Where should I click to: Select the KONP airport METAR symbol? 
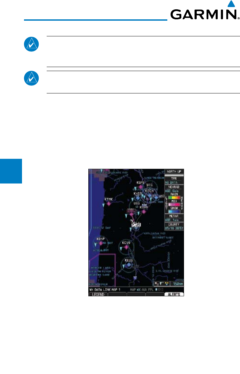click(x=101, y=243)
